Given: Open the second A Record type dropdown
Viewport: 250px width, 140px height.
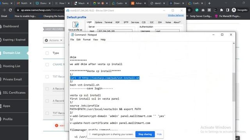Looking at the screenshot, I should (x=58, y=101).
